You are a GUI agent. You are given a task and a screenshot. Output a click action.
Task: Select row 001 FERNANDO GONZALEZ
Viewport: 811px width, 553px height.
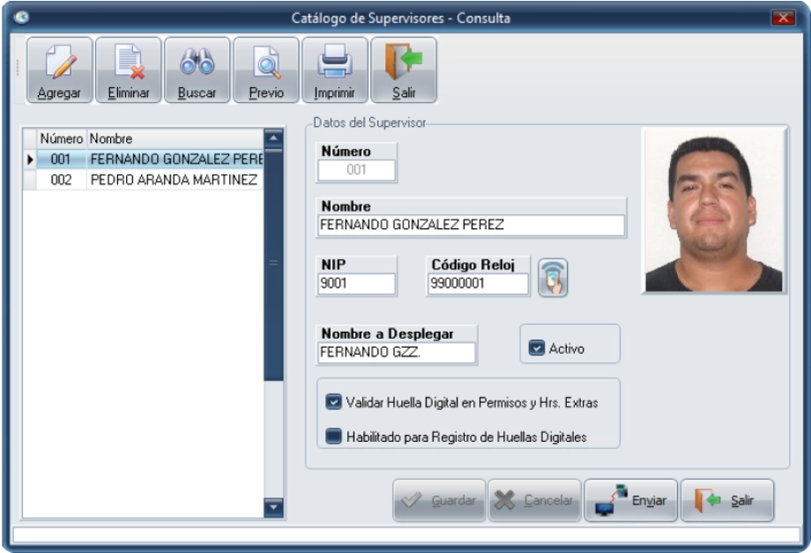[x=172, y=160]
